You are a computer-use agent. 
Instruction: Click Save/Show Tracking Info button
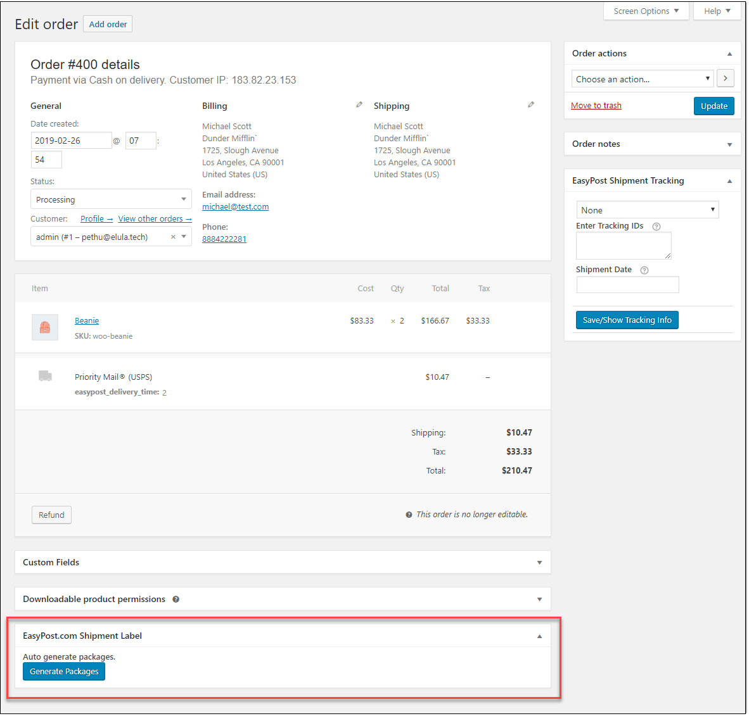tap(627, 320)
